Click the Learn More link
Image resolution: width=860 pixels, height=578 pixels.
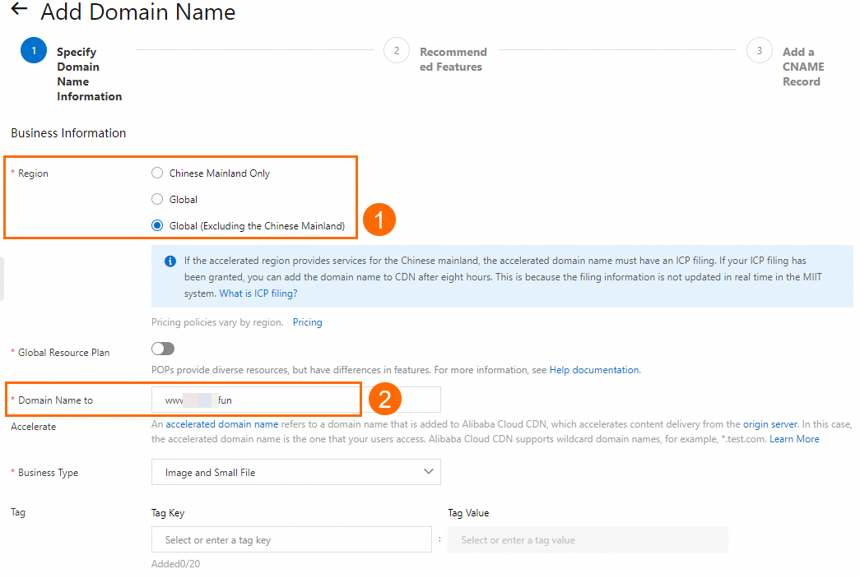pyautogui.click(x=794, y=439)
